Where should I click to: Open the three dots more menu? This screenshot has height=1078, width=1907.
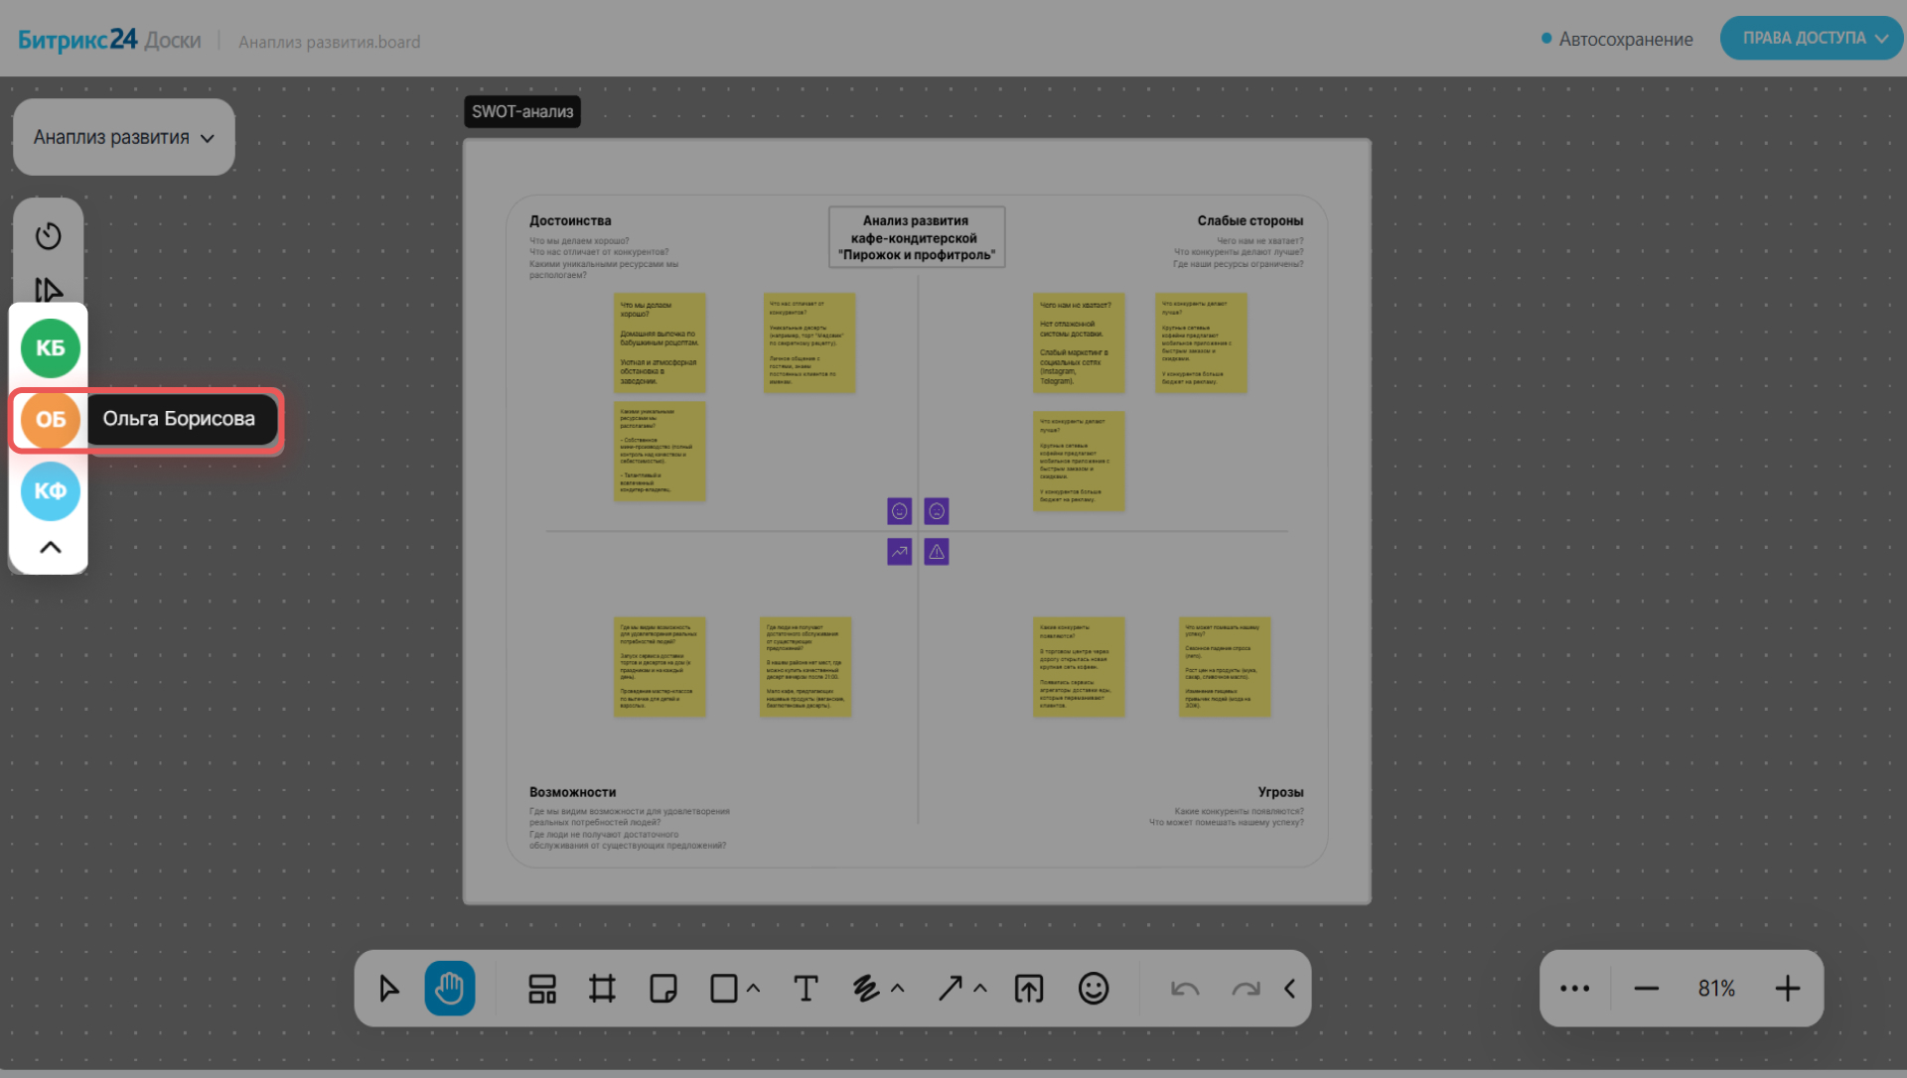(x=1575, y=989)
